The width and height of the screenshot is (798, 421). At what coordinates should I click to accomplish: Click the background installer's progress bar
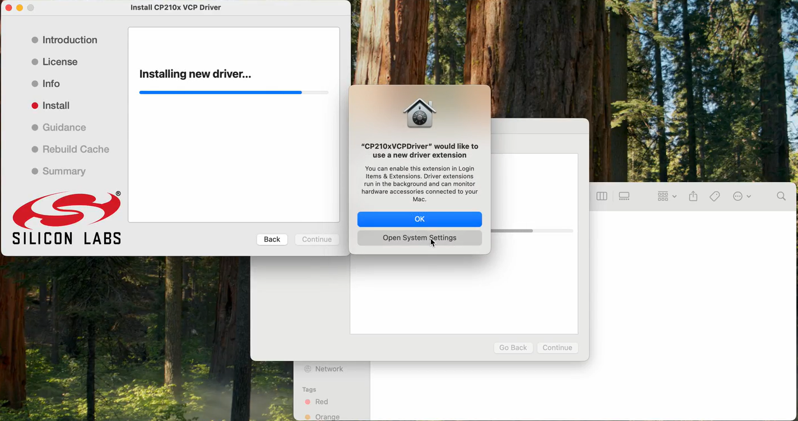532,231
